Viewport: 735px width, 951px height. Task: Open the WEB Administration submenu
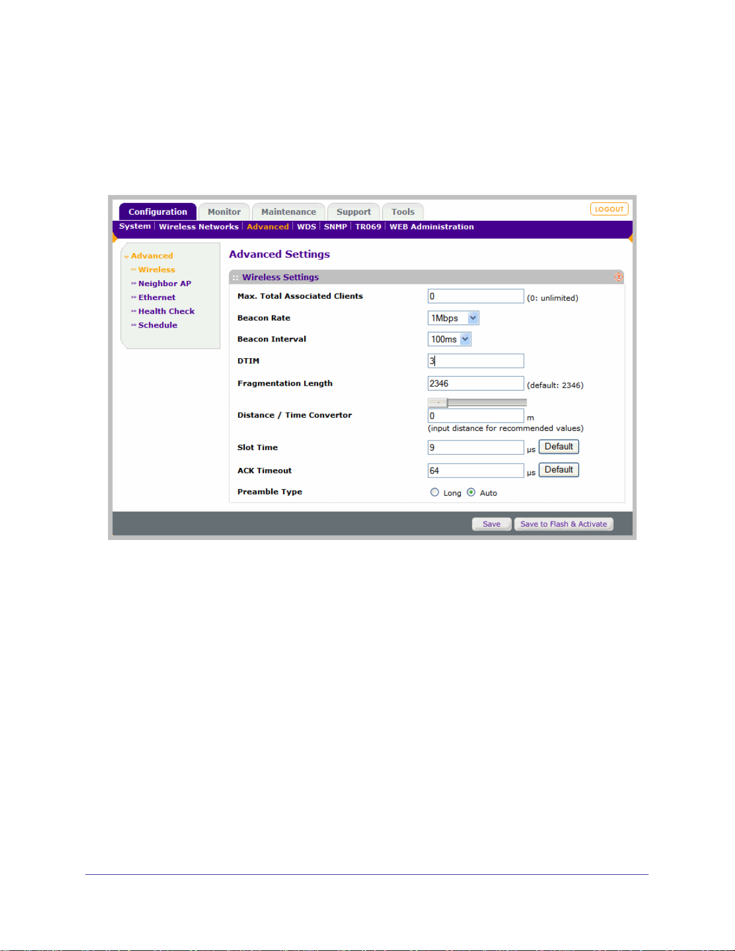click(x=431, y=227)
